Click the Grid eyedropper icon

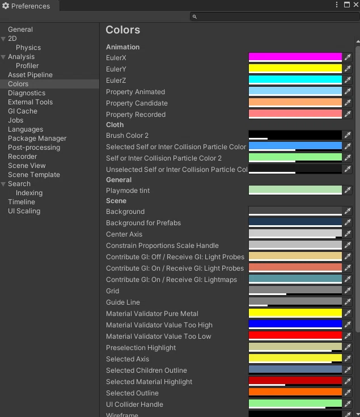coord(348,290)
